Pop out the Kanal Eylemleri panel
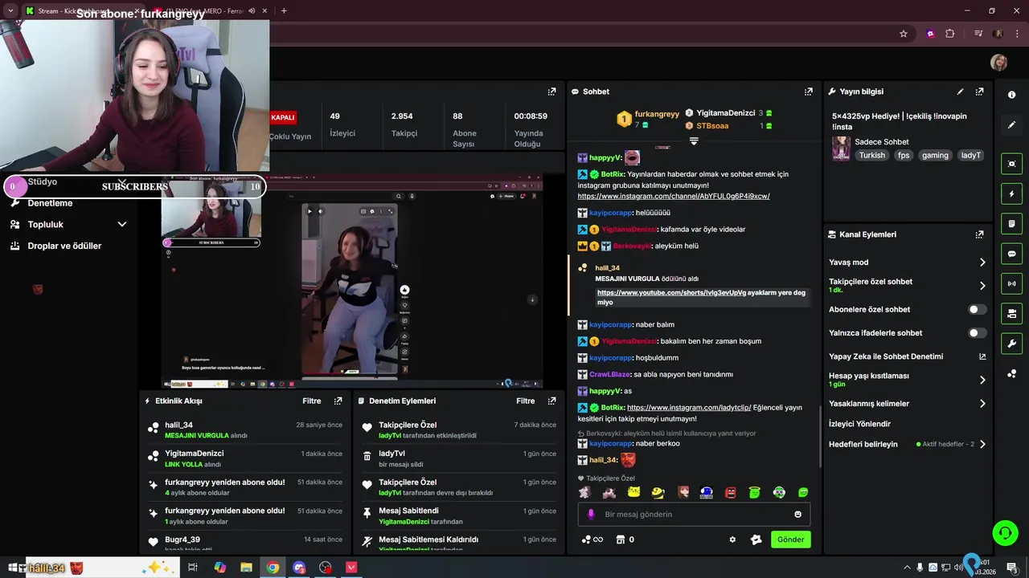Viewport: 1029px width, 578px height. (x=979, y=234)
